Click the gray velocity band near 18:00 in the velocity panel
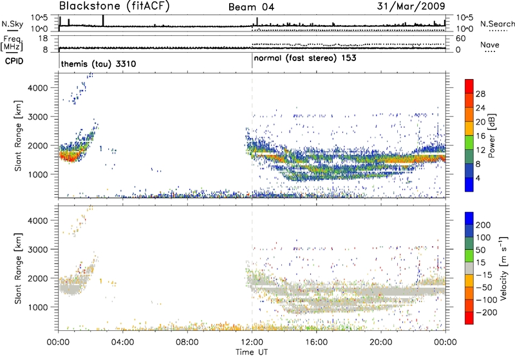This screenshot has height=356, width=515. click(x=348, y=292)
